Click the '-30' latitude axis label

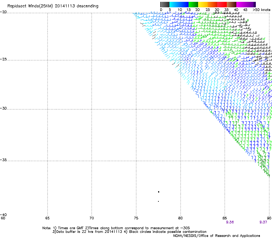tap(3, 108)
